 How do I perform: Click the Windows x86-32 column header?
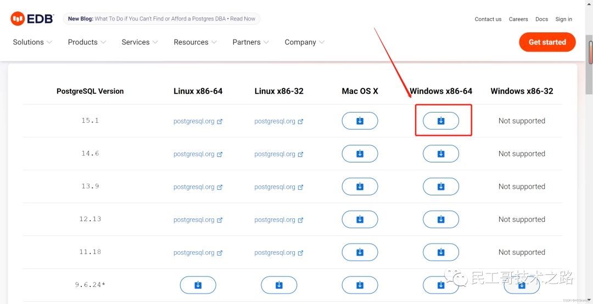522,91
